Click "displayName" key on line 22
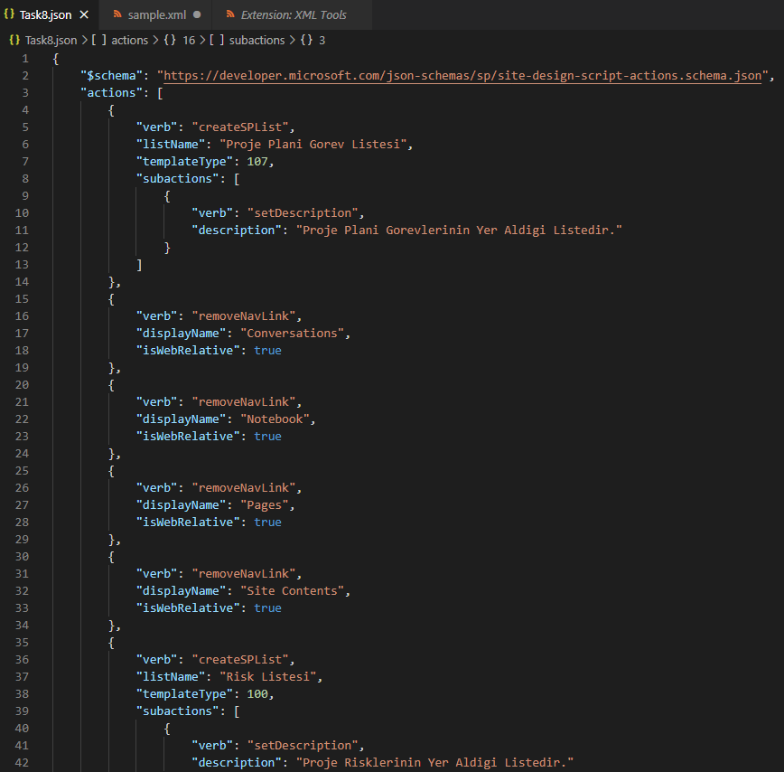The height and width of the screenshot is (772, 784). (181, 419)
